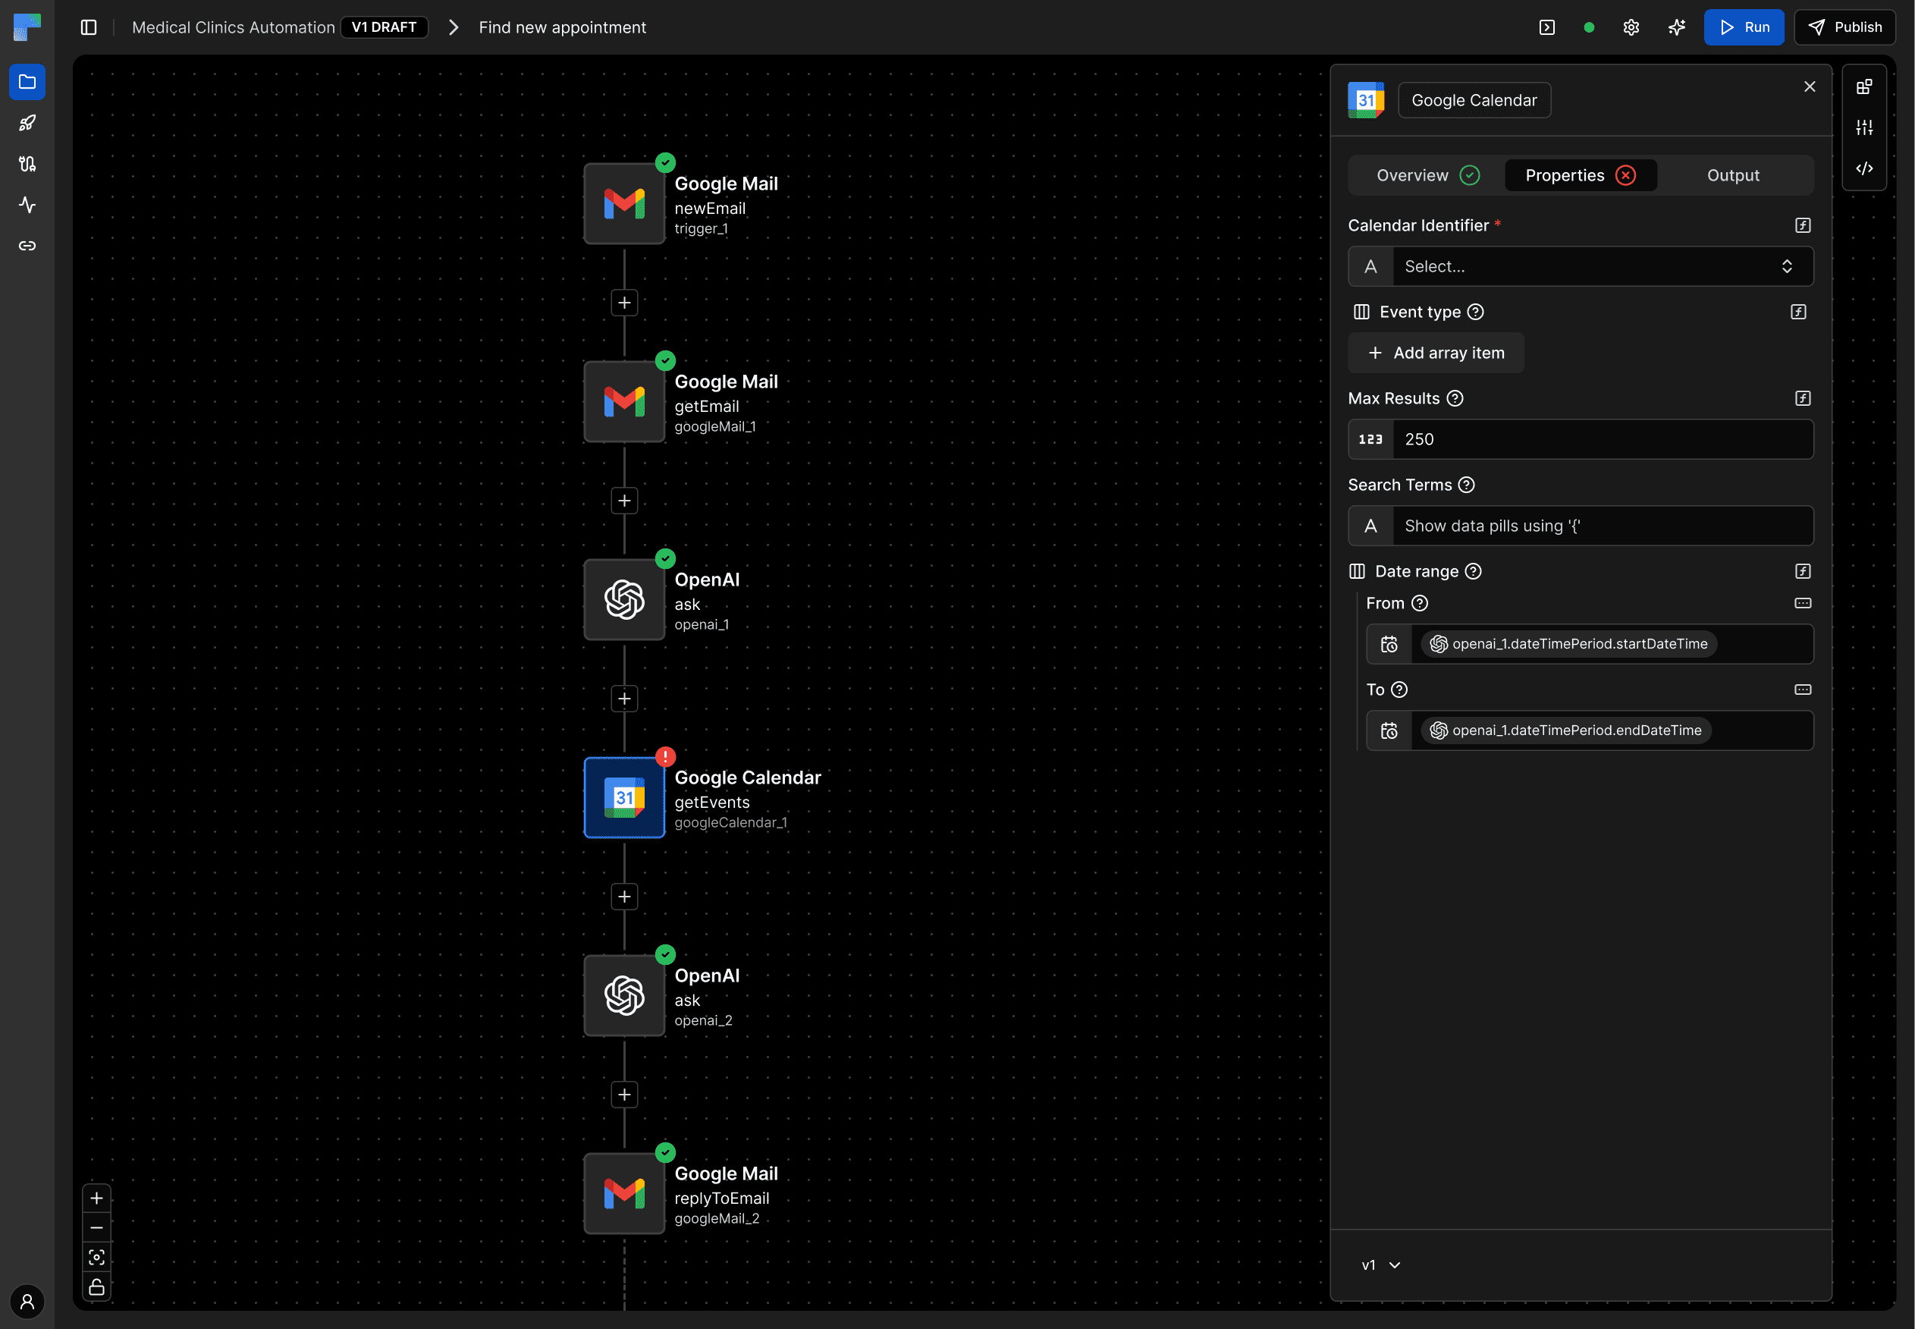Toggle the canvas lock at bottom left
The height and width of the screenshot is (1329, 1915).
click(x=96, y=1287)
